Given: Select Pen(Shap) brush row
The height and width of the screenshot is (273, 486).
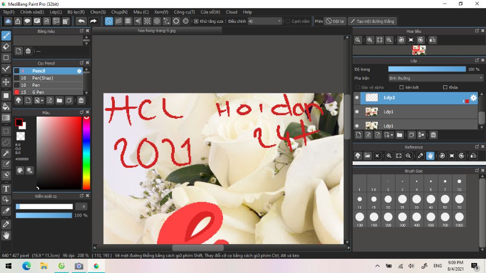Looking at the screenshot, I should tap(48, 78).
